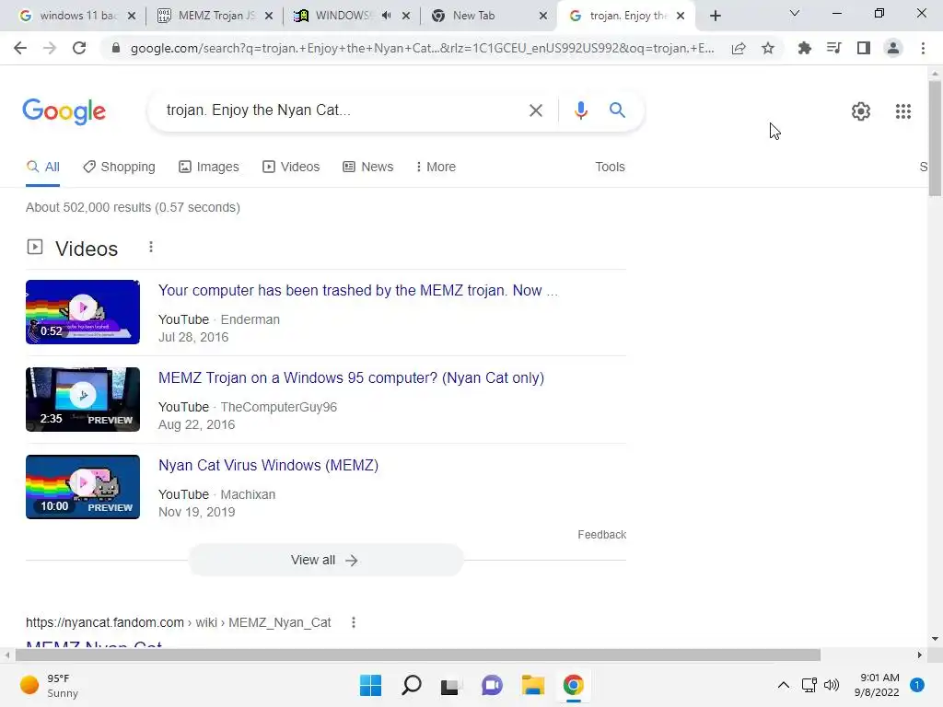Open the media control icon in toolbar
943x707 pixels.
[833, 48]
